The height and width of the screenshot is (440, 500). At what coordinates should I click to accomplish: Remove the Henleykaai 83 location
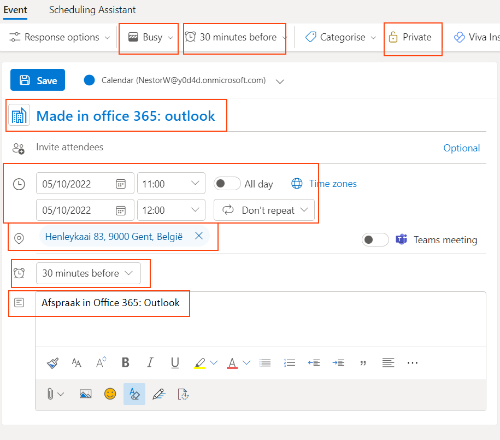tap(199, 236)
